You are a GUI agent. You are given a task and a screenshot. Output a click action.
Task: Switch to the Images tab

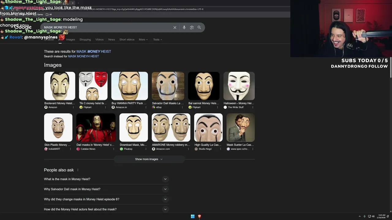coord(70,40)
